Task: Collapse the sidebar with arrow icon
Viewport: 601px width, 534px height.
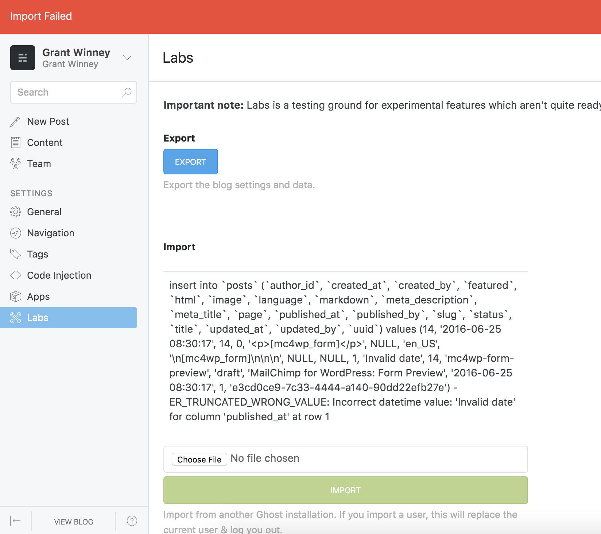Action: click(16, 521)
